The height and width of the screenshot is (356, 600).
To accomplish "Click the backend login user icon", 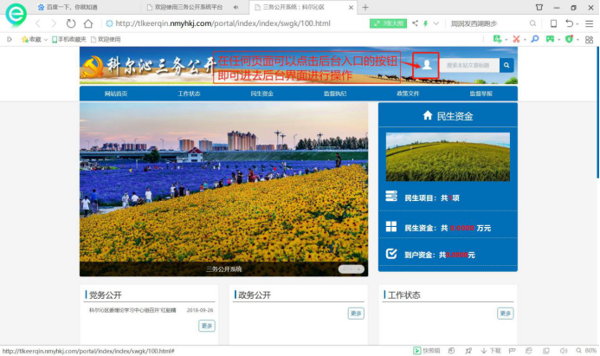I will 426,65.
